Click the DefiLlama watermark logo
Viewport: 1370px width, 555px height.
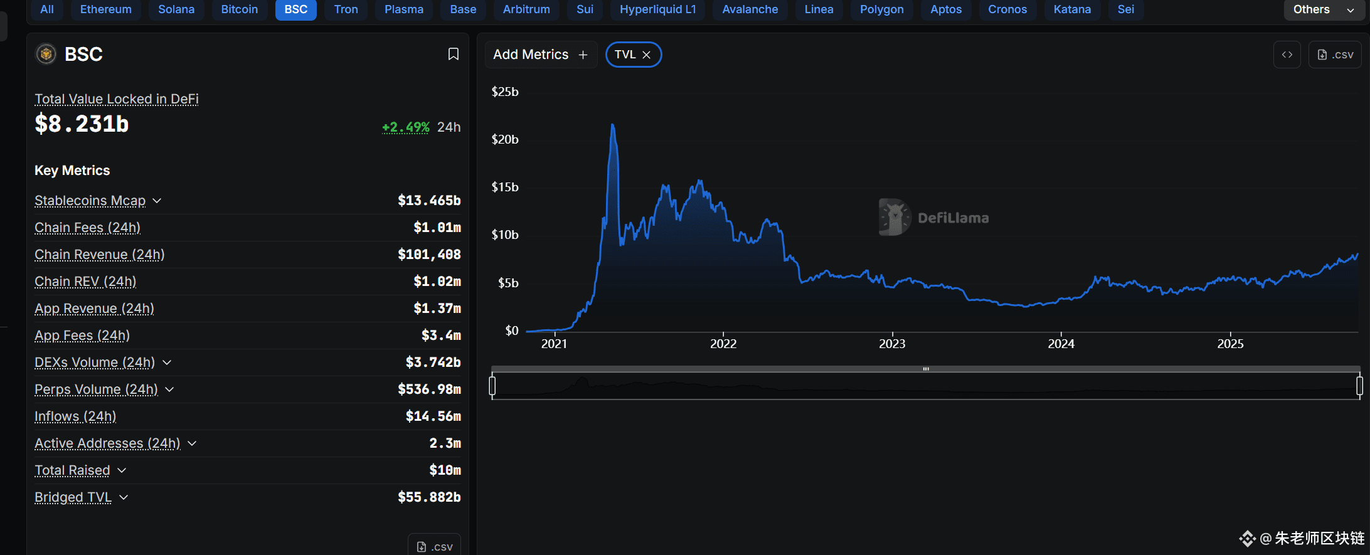coord(895,218)
